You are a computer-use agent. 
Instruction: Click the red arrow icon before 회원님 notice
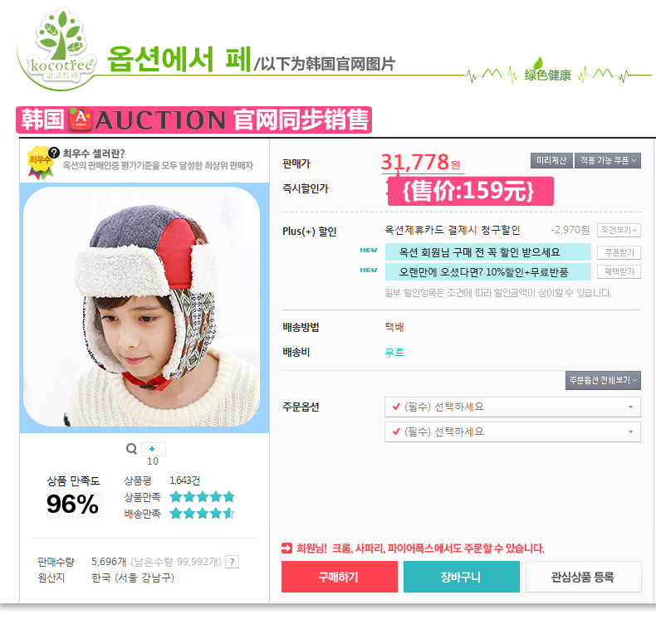[x=286, y=548]
